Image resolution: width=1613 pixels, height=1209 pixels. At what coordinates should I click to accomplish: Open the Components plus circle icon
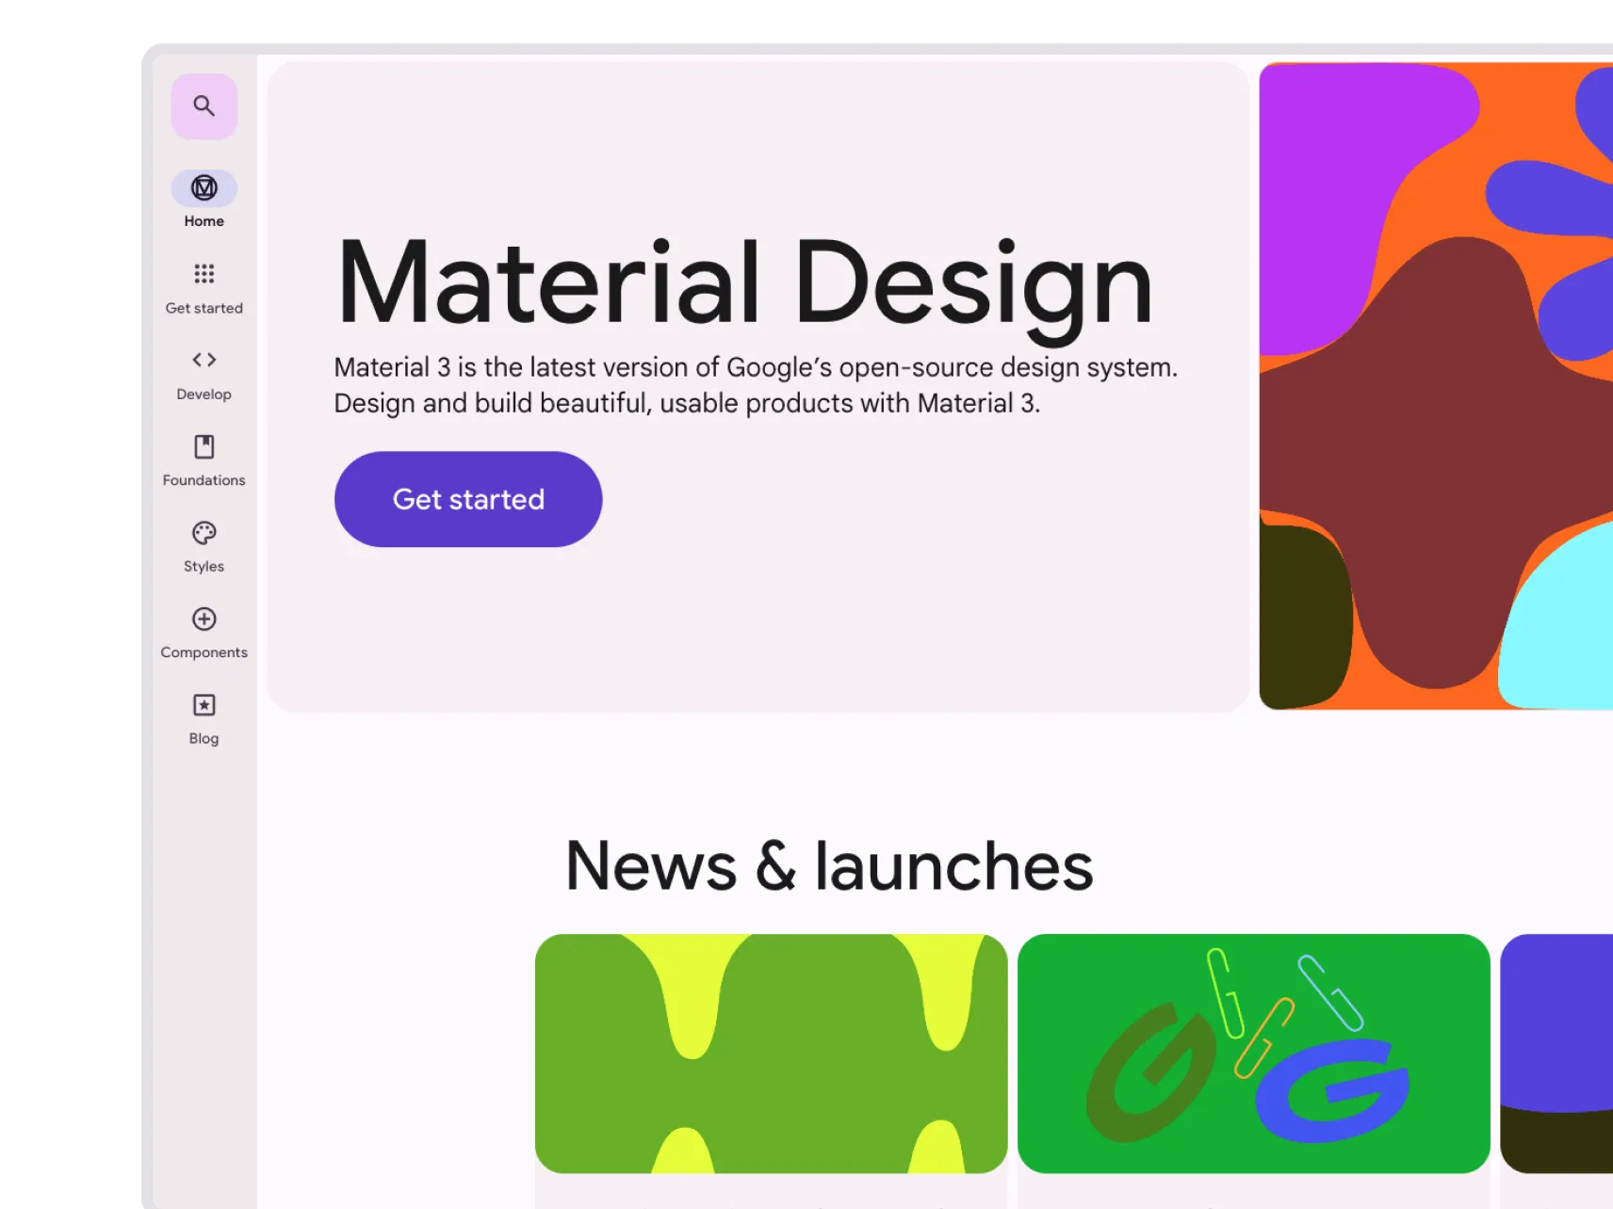click(x=204, y=619)
